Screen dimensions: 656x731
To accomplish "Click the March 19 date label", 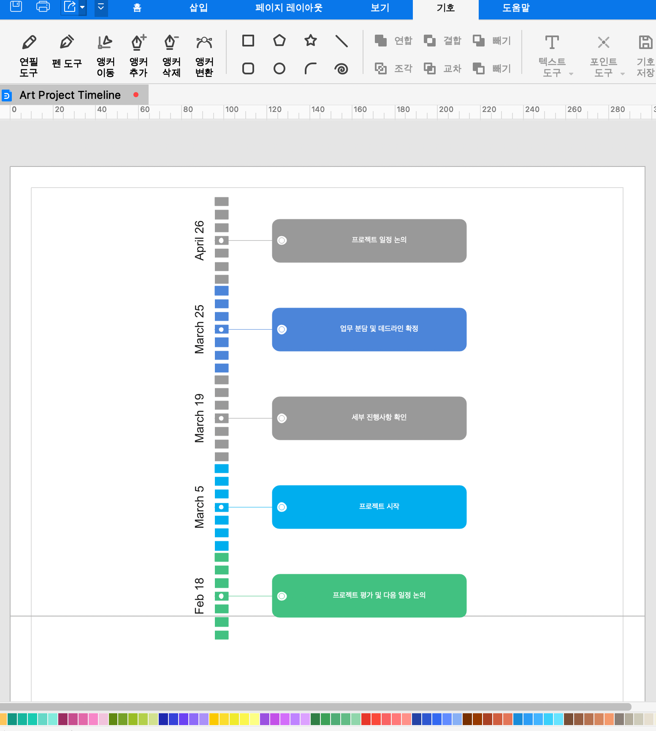I will [x=199, y=418].
